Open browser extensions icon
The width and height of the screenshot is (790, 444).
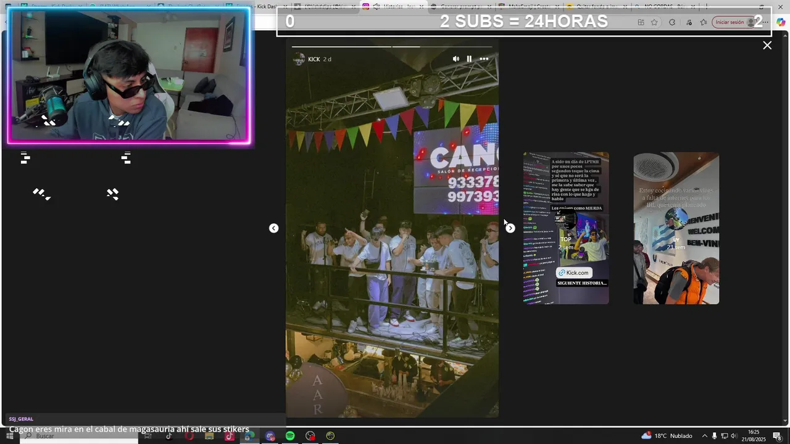(672, 22)
